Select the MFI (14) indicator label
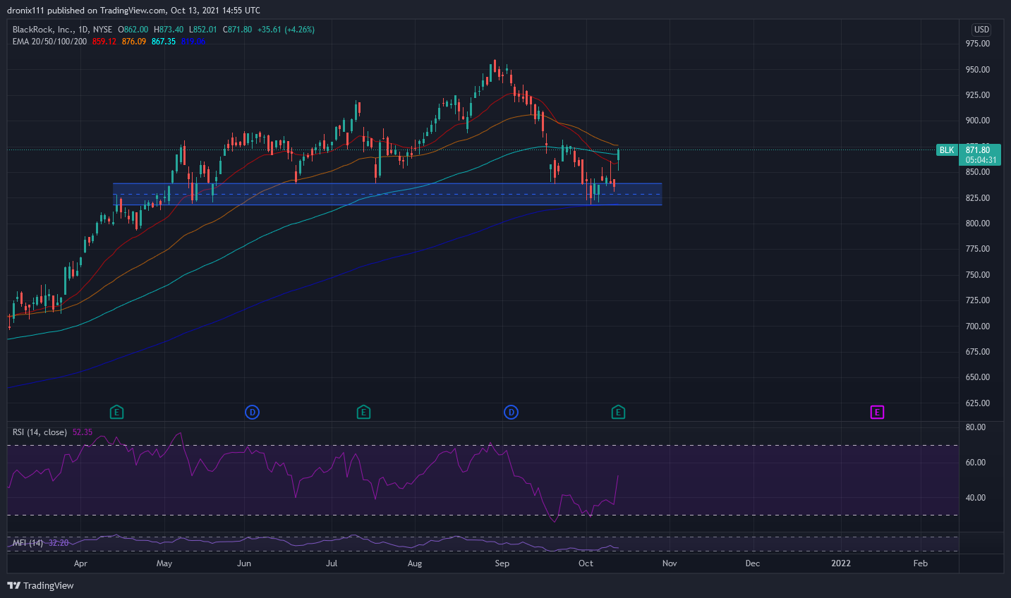 click(x=28, y=543)
